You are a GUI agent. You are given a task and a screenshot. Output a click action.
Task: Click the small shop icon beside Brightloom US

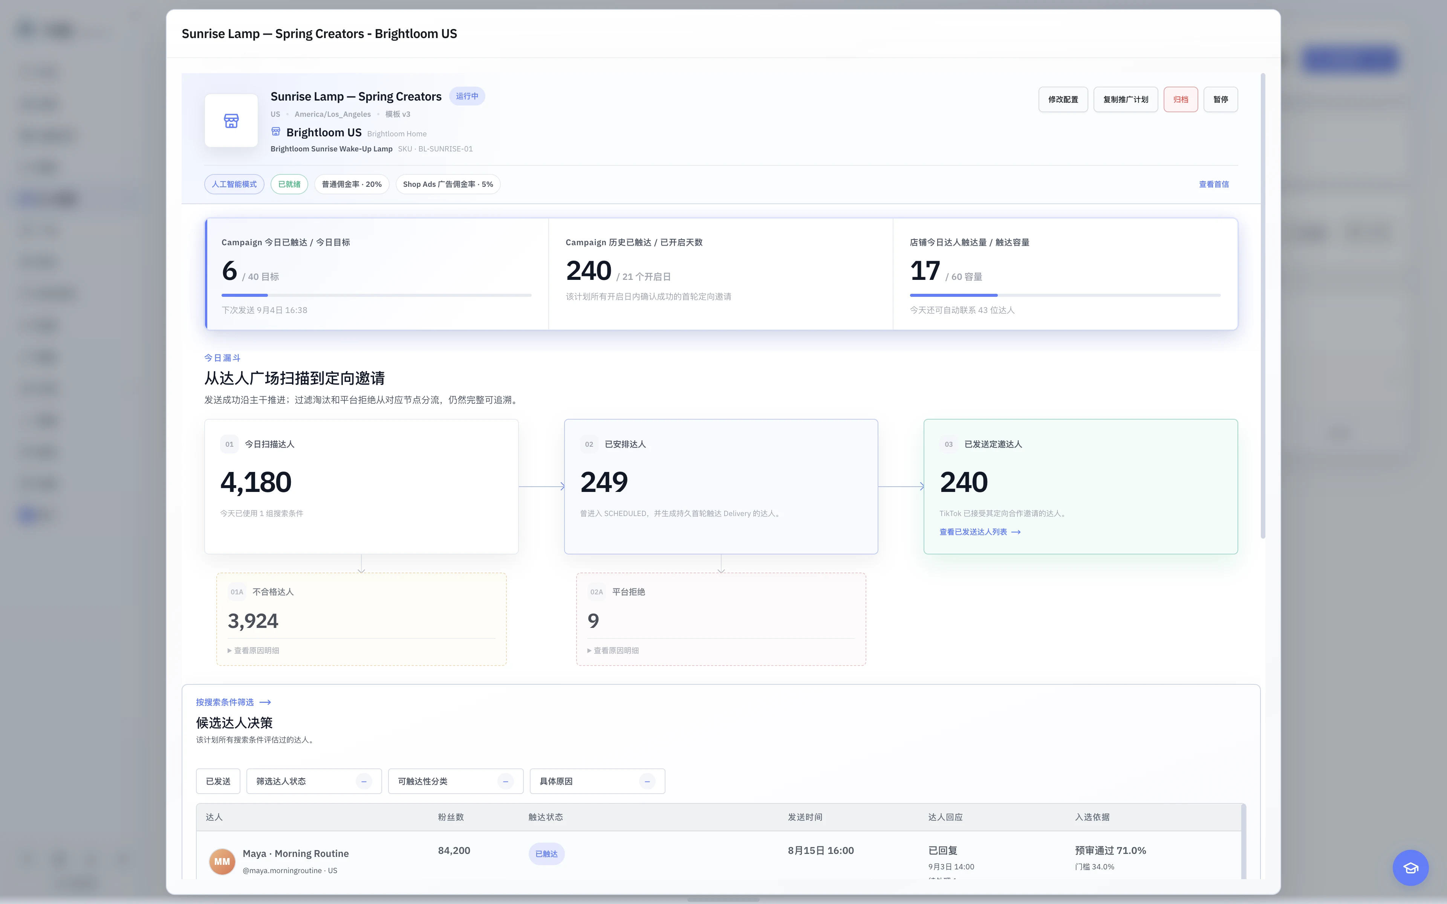click(276, 131)
